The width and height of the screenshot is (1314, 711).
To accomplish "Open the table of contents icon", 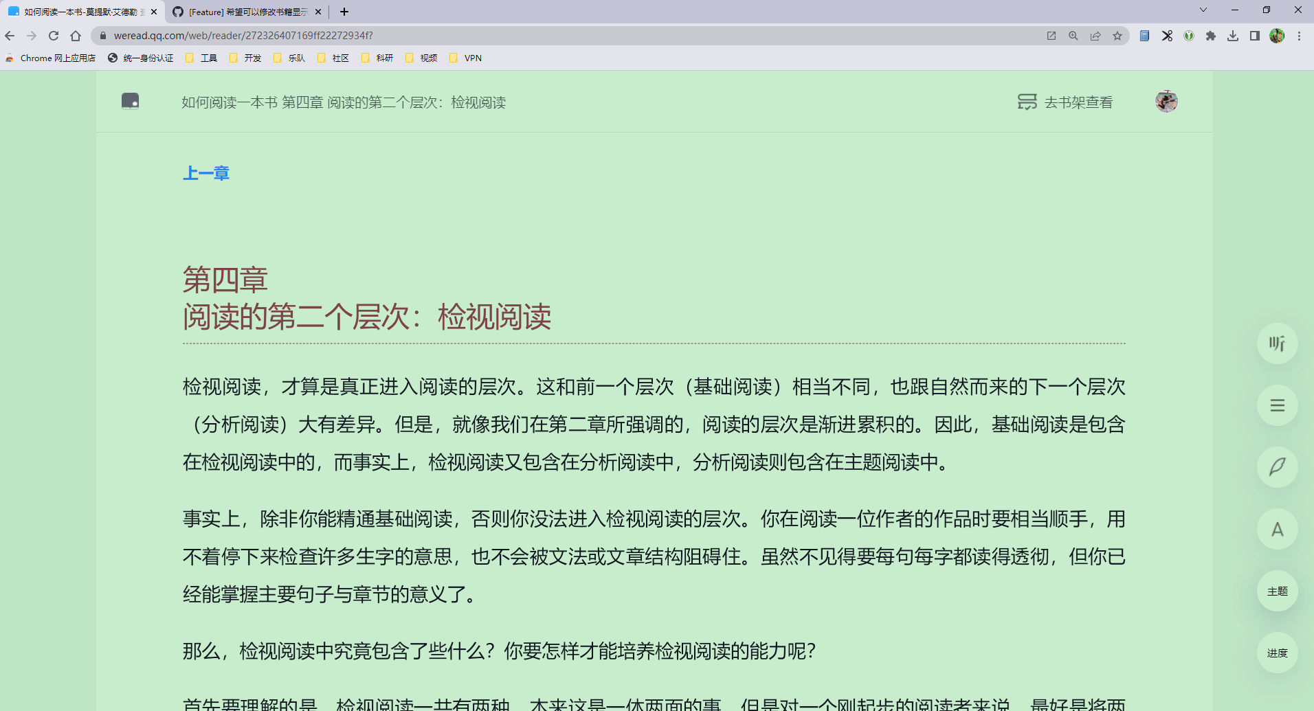I will (1277, 405).
